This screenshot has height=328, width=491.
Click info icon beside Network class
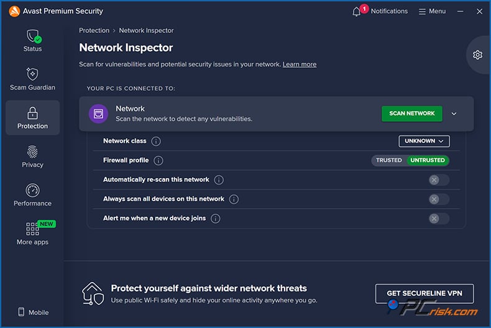click(156, 142)
